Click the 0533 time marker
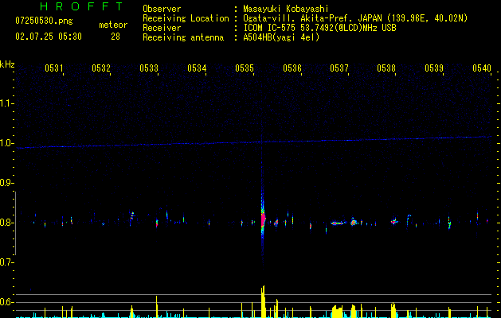The height and width of the screenshot is (318, 501). pyautogui.click(x=149, y=68)
